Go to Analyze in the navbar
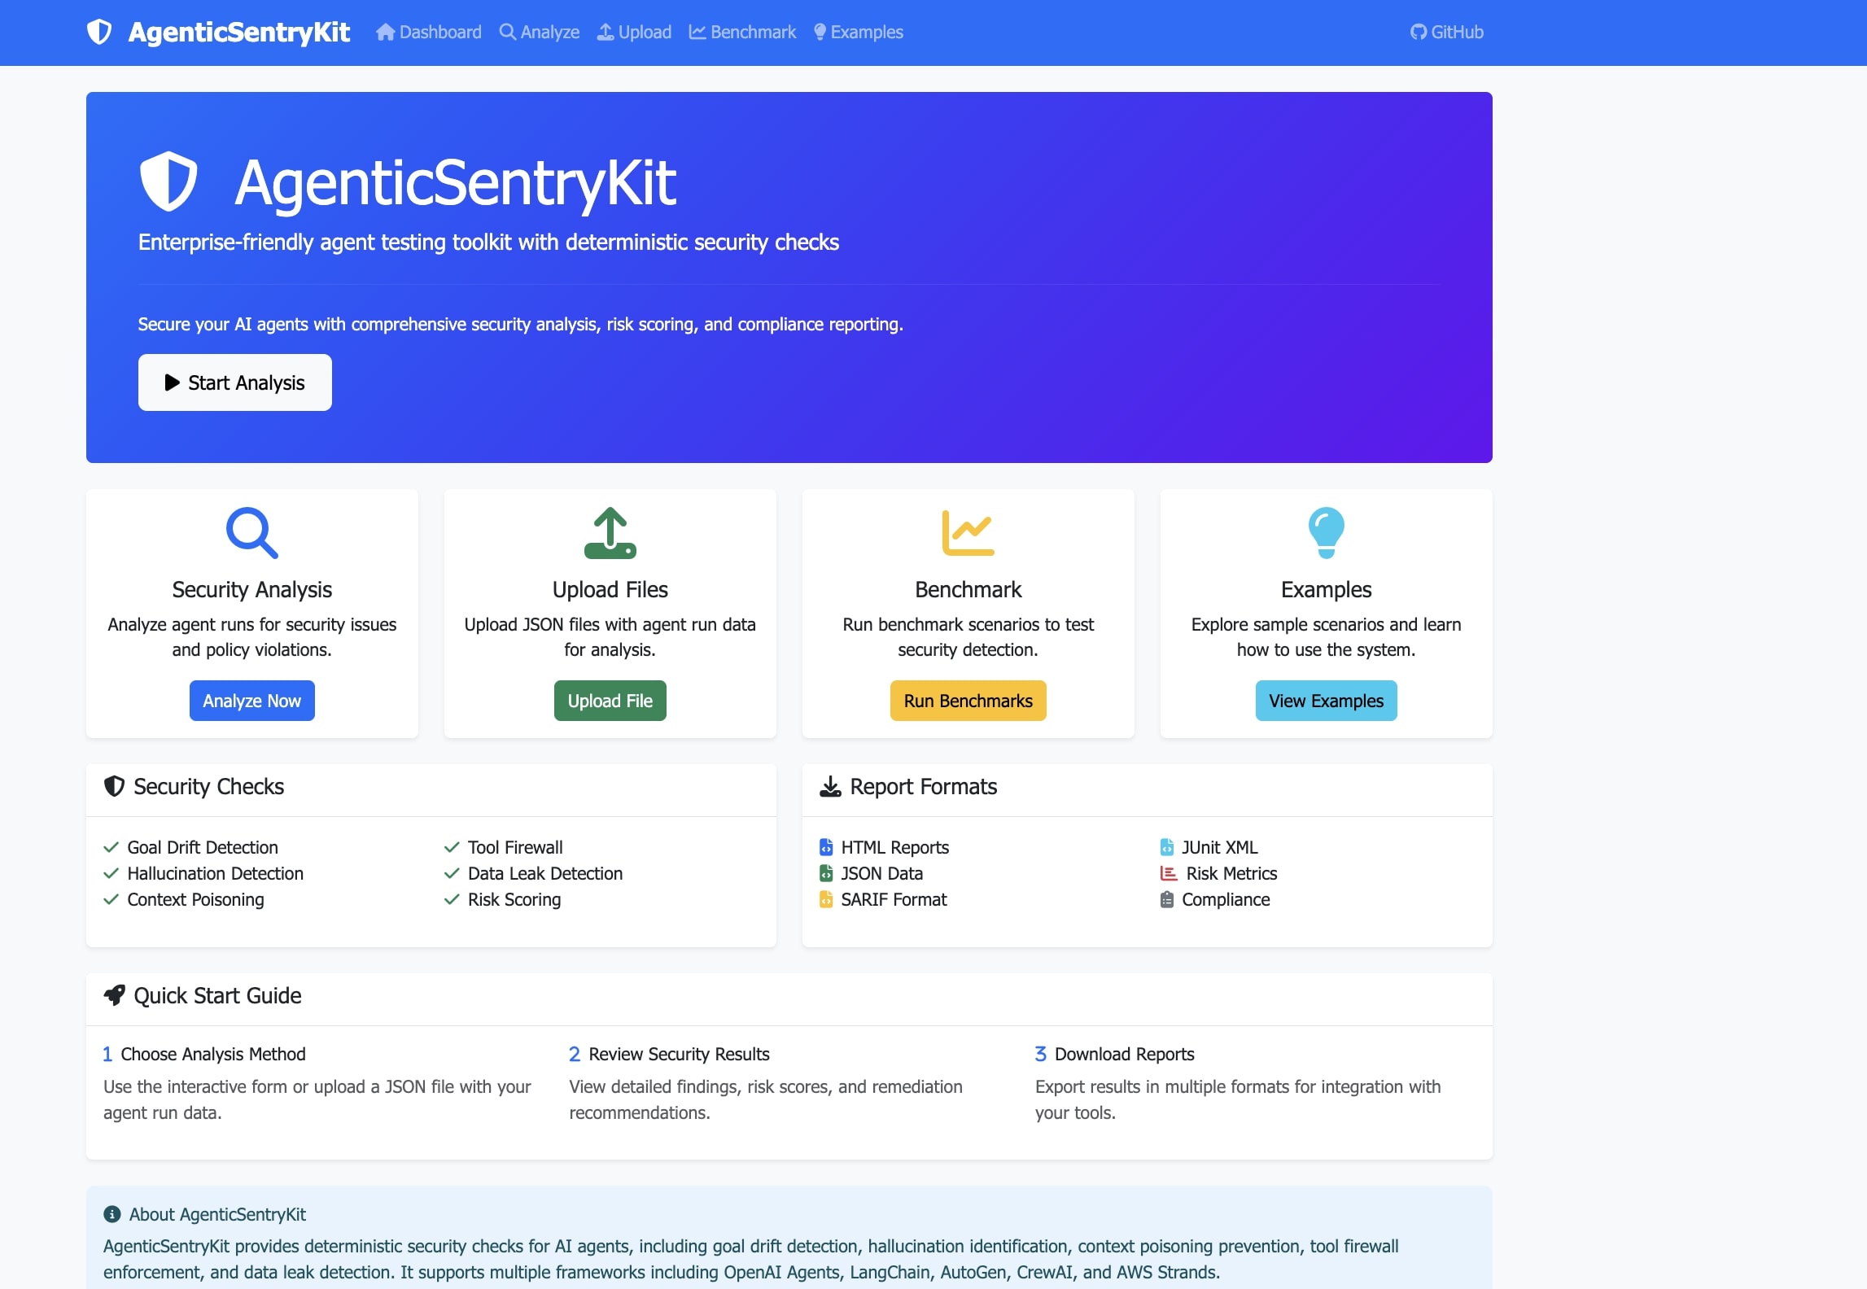1867x1289 pixels. (540, 32)
